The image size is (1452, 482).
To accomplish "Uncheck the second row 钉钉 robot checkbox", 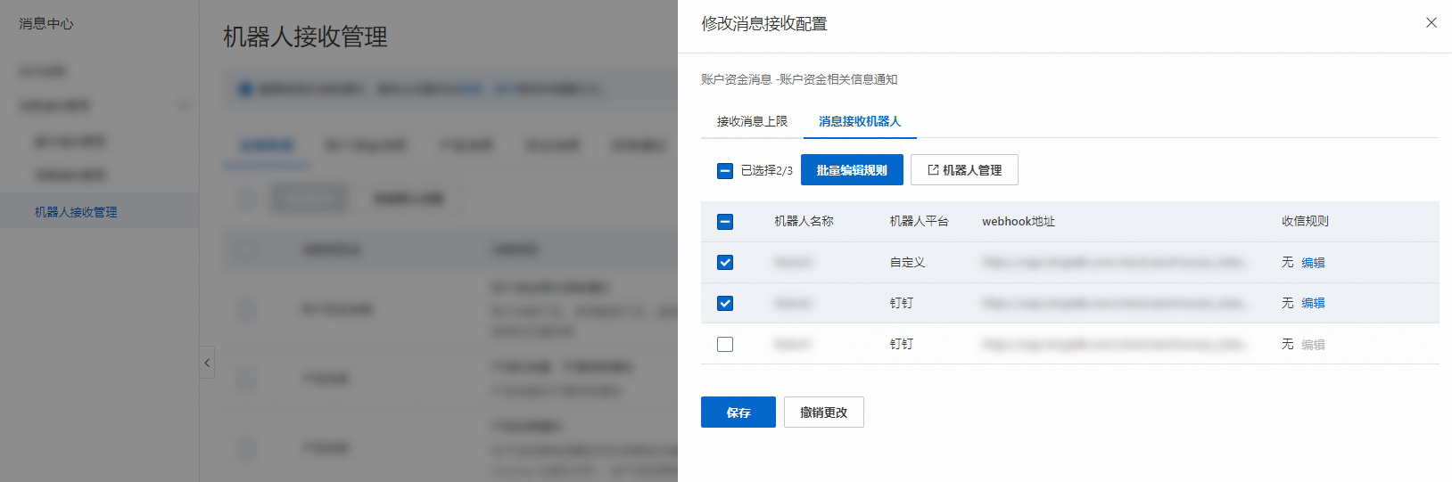I will 725,304.
